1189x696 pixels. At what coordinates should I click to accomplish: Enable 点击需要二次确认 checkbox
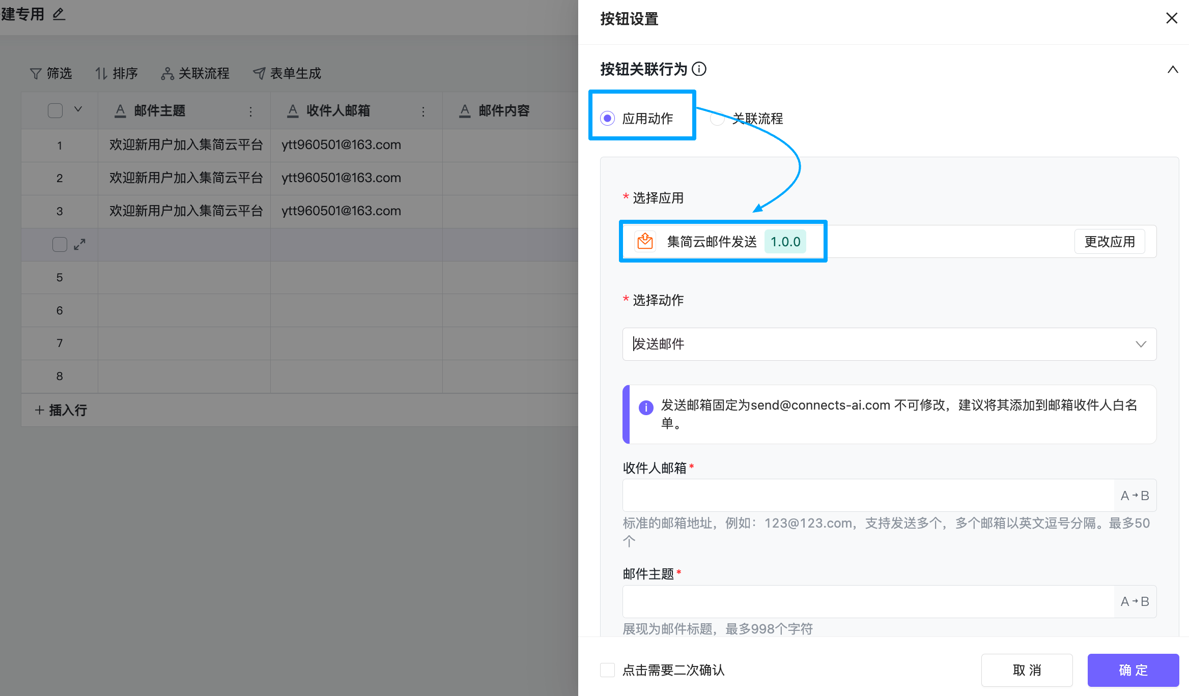tap(607, 670)
